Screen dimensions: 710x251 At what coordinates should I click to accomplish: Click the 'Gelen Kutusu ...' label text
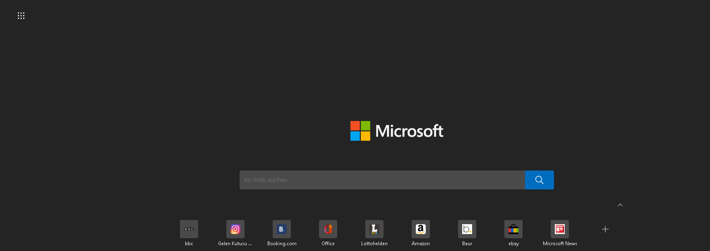(x=235, y=244)
